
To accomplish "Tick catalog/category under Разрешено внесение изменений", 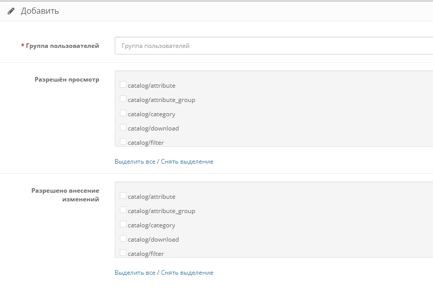I will point(123,224).
